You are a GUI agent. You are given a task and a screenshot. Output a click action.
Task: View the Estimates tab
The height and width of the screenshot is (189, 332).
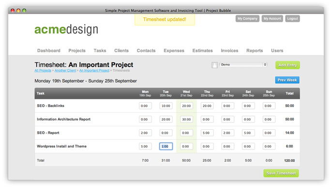click(202, 51)
